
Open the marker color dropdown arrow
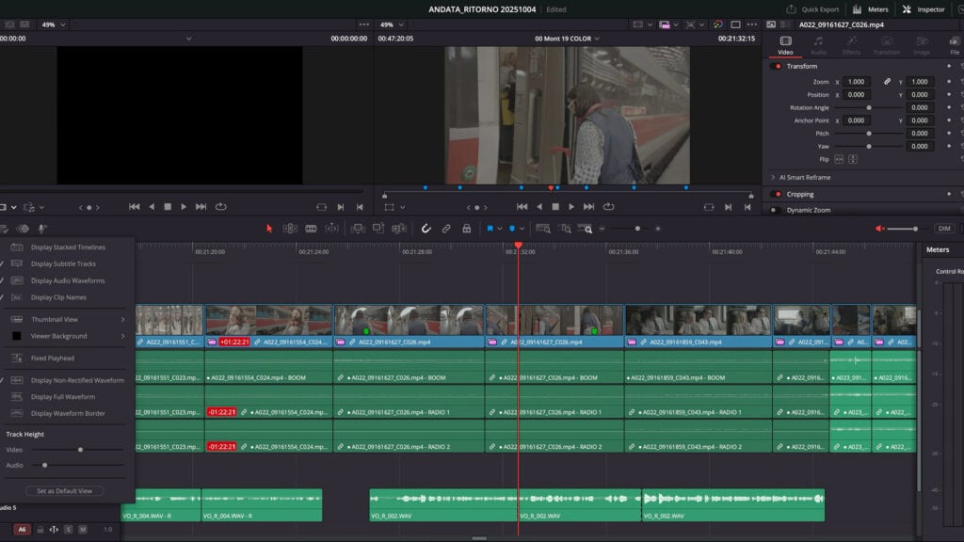522,229
